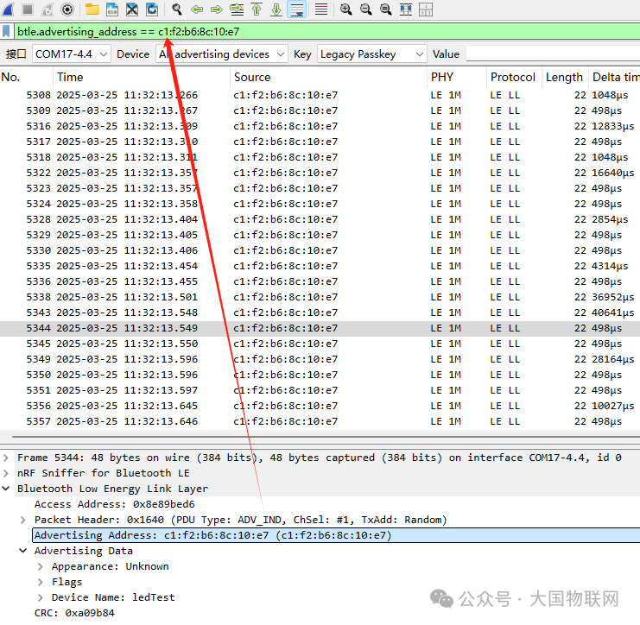Restart the current capture
Viewport: 640px width, 625px height.
(x=48, y=9)
